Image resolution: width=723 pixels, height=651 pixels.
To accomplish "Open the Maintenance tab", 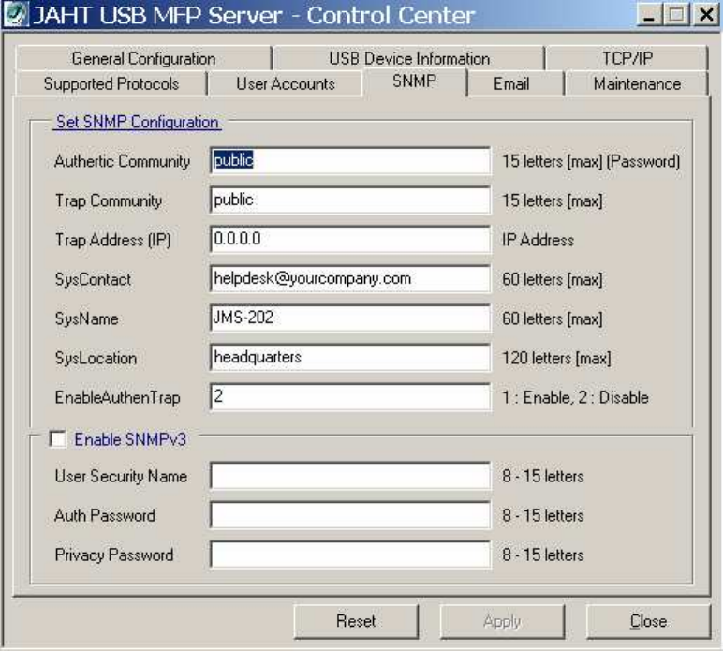I will (637, 84).
